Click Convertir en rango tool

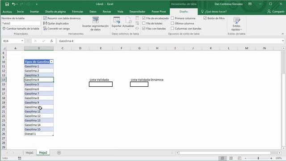[57, 29]
